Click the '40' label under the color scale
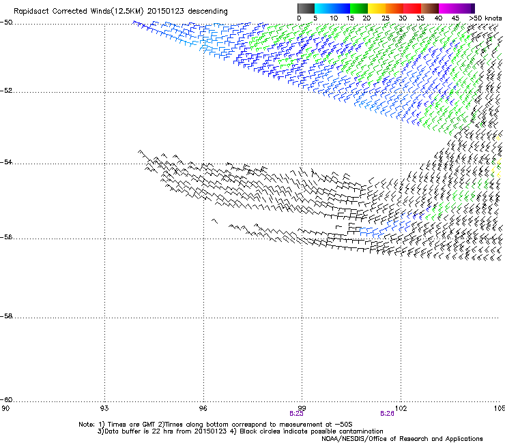Viewport: 505px width, 443px height. pyautogui.click(x=438, y=18)
